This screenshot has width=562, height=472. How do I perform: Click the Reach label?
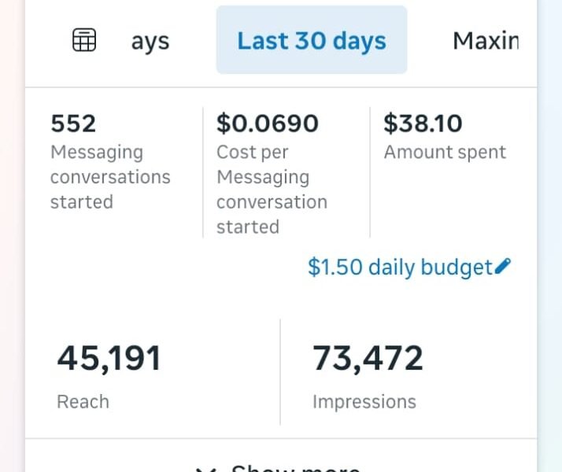[x=83, y=402]
